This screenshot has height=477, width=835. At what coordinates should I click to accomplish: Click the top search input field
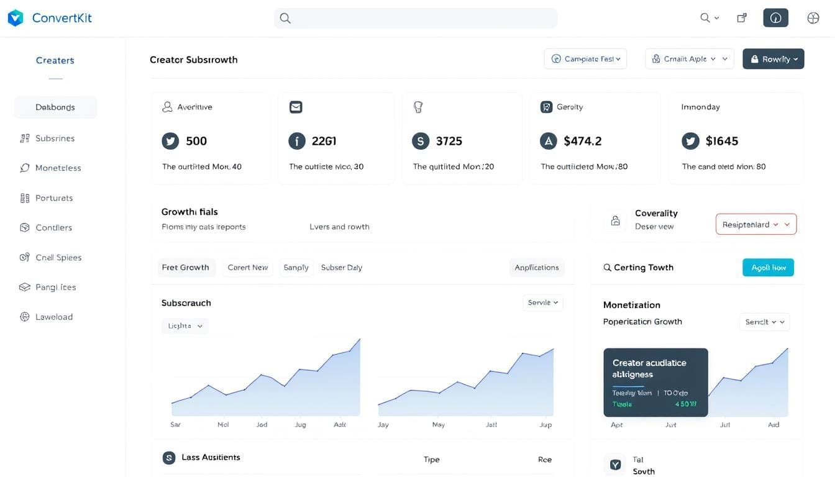[x=416, y=18]
